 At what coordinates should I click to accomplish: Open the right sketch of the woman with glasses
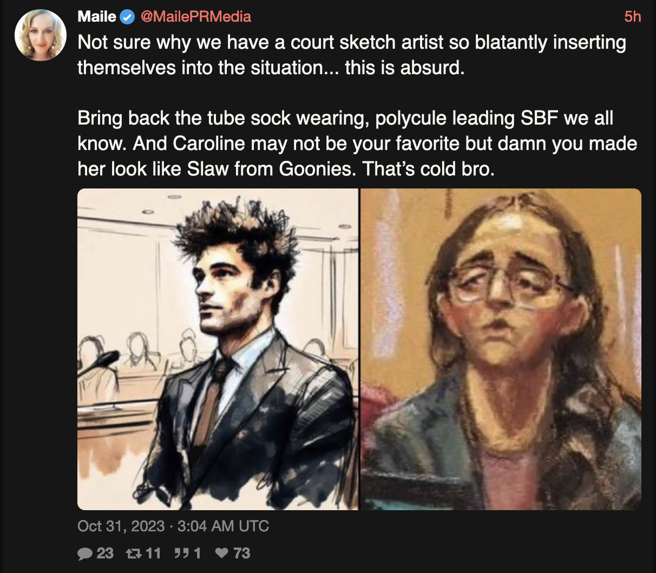pos(501,349)
